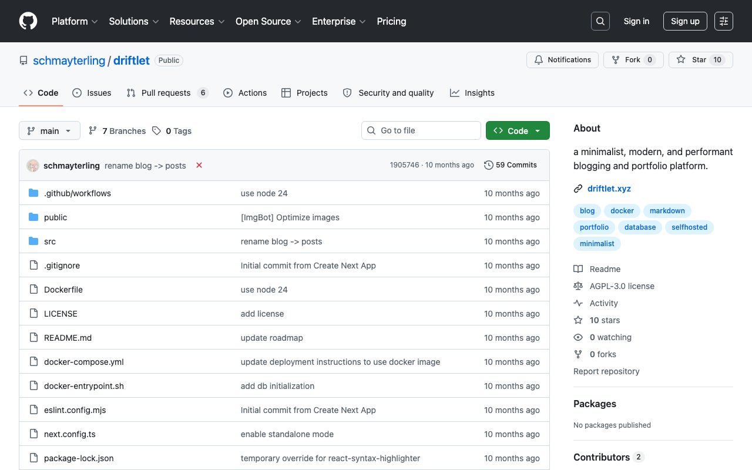Open the schmayterling owner link in breadcrumb

click(69, 61)
